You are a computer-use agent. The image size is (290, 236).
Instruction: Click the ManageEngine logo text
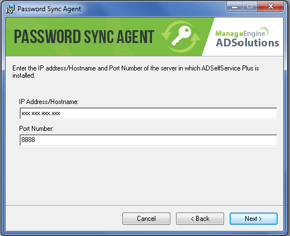coord(242,32)
